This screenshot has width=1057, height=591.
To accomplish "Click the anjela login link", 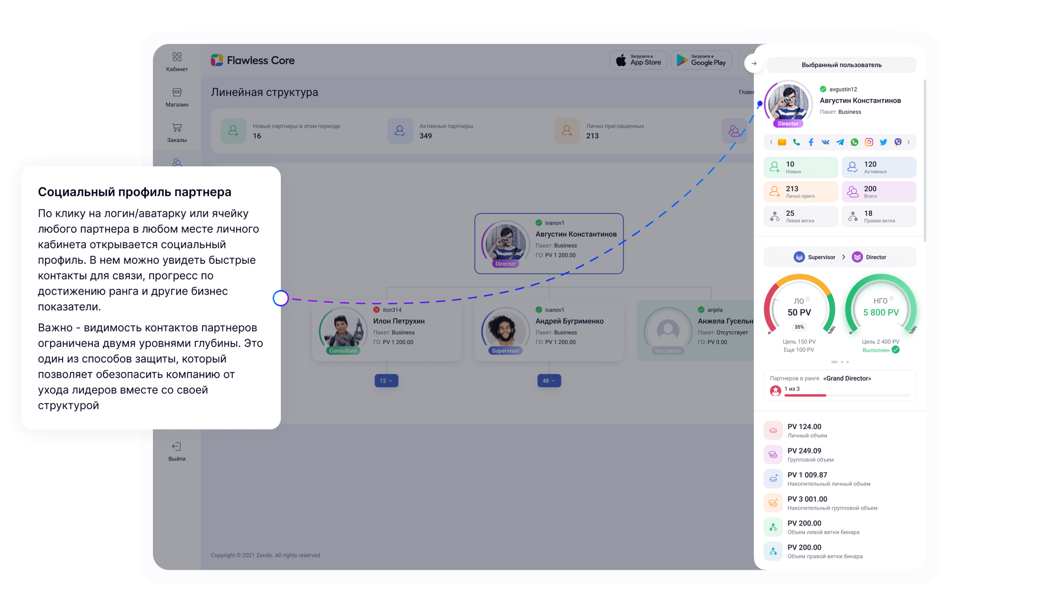I will 715,310.
